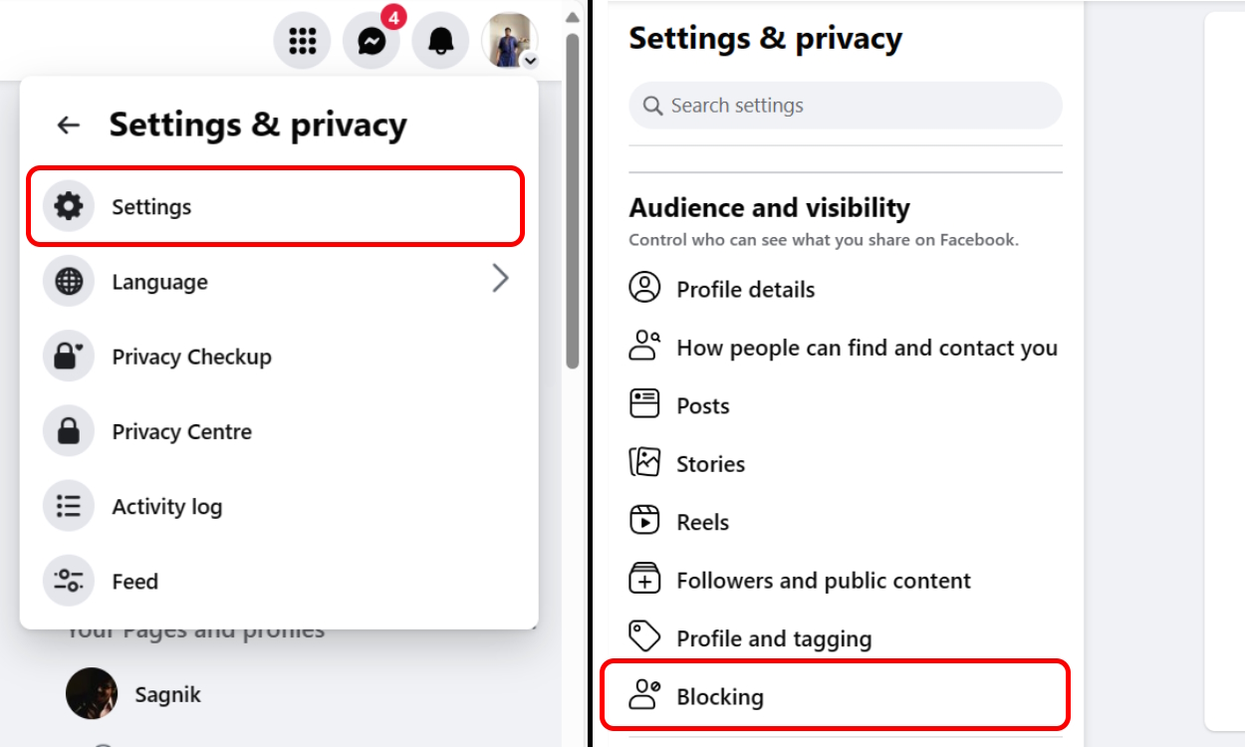Image resolution: width=1245 pixels, height=747 pixels.
Task: Click the Blocking blocked-person icon
Action: (x=645, y=695)
